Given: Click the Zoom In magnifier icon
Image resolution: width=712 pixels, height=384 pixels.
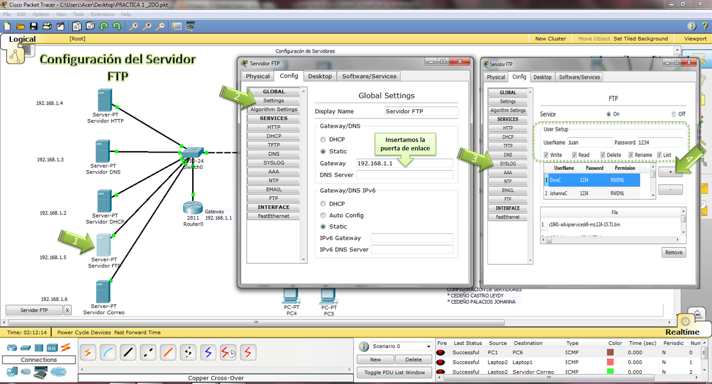Looking at the screenshot, I should [x=133, y=26].
